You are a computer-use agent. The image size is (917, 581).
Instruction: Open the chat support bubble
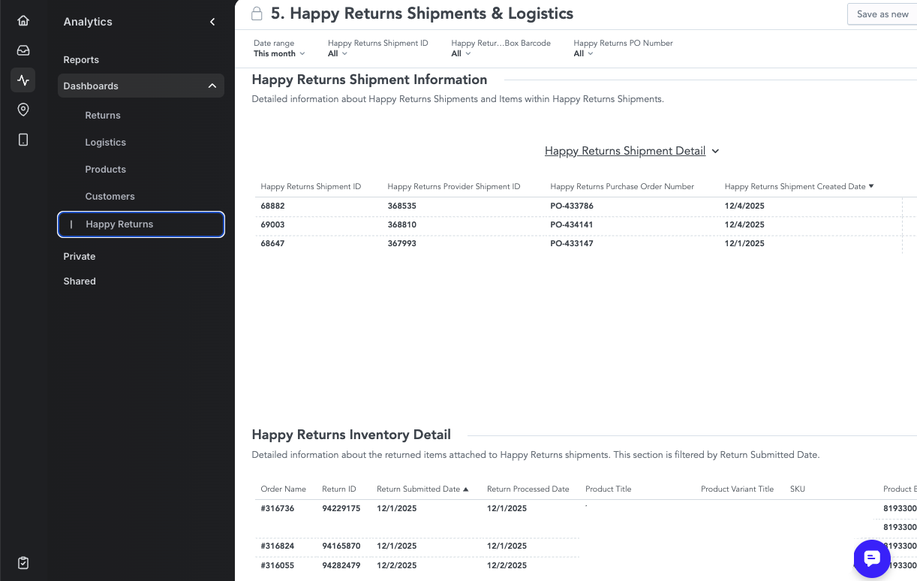(872, 558)
